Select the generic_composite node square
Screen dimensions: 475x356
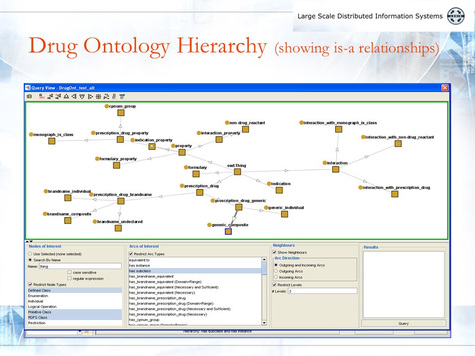pos(228,231)
